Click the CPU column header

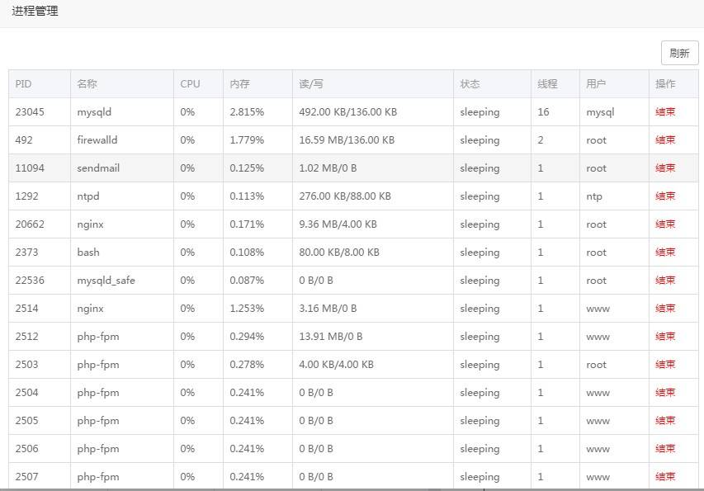pos(190,84)
